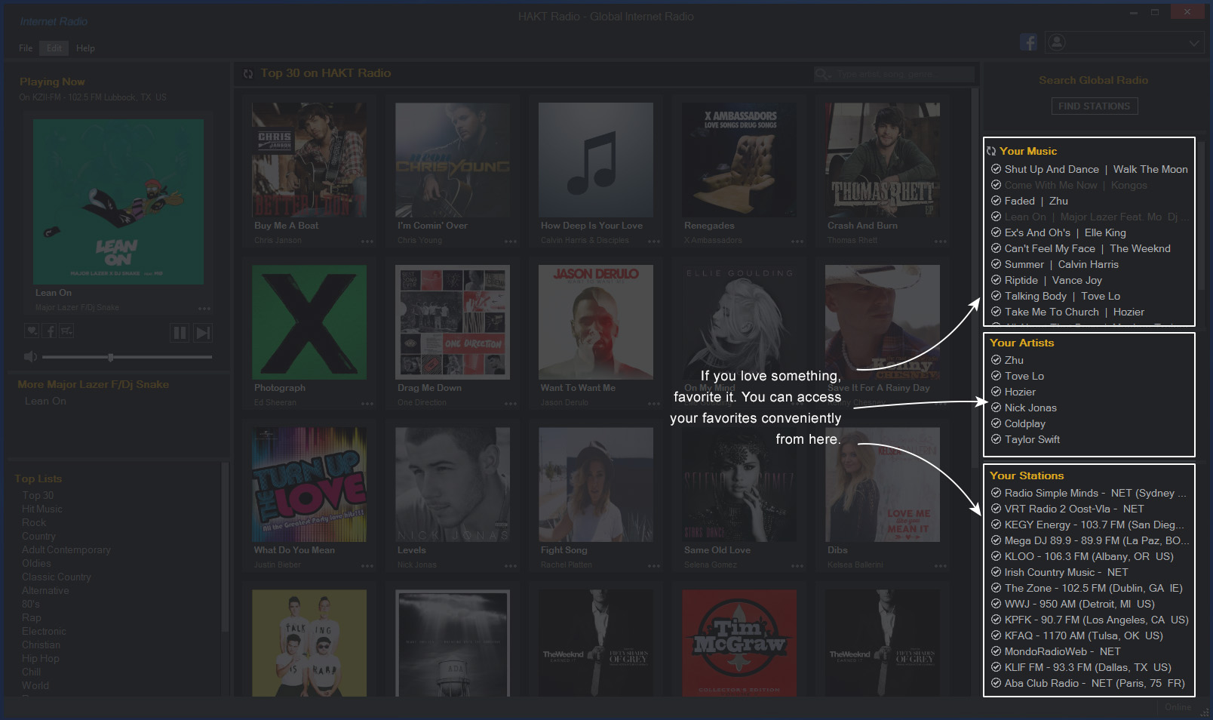Uncheck Coldplay in Your Artists
This screenshot has width=1213, height=720.
coord(996,423)
